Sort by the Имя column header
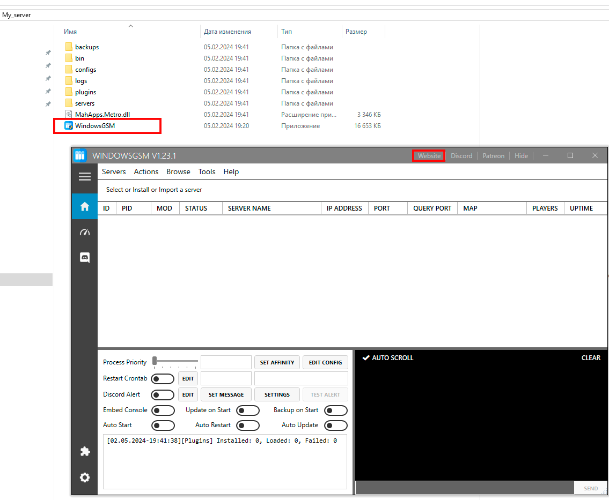Image resolution: width=609 pixels, height=500 pixels. pos(70,32)
